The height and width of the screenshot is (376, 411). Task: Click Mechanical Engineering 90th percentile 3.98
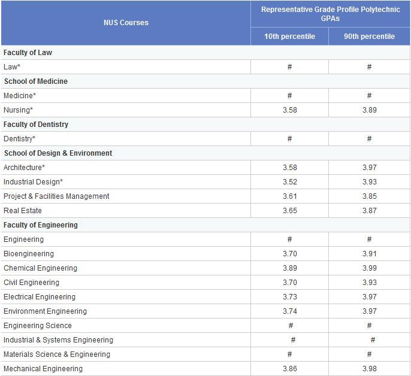tap(369, 369)
